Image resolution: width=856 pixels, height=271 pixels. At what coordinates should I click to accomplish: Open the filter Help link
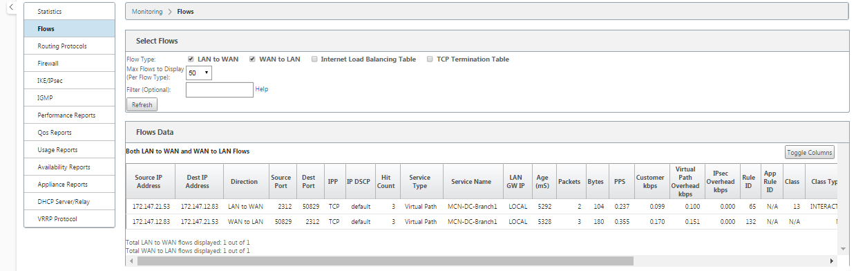262,89
